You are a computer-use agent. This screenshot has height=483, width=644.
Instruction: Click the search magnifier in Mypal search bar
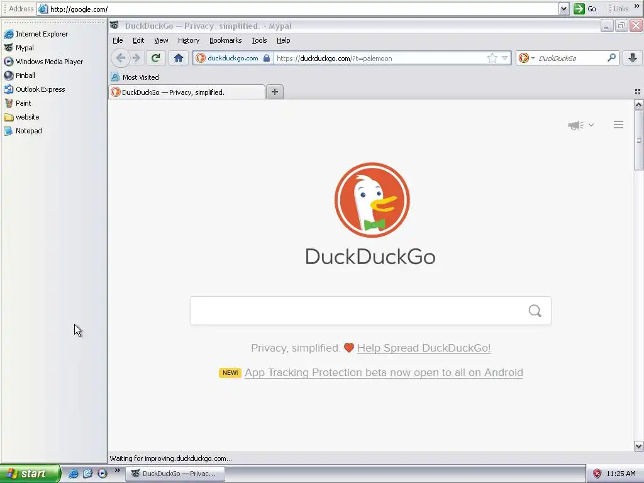point(611,58)
